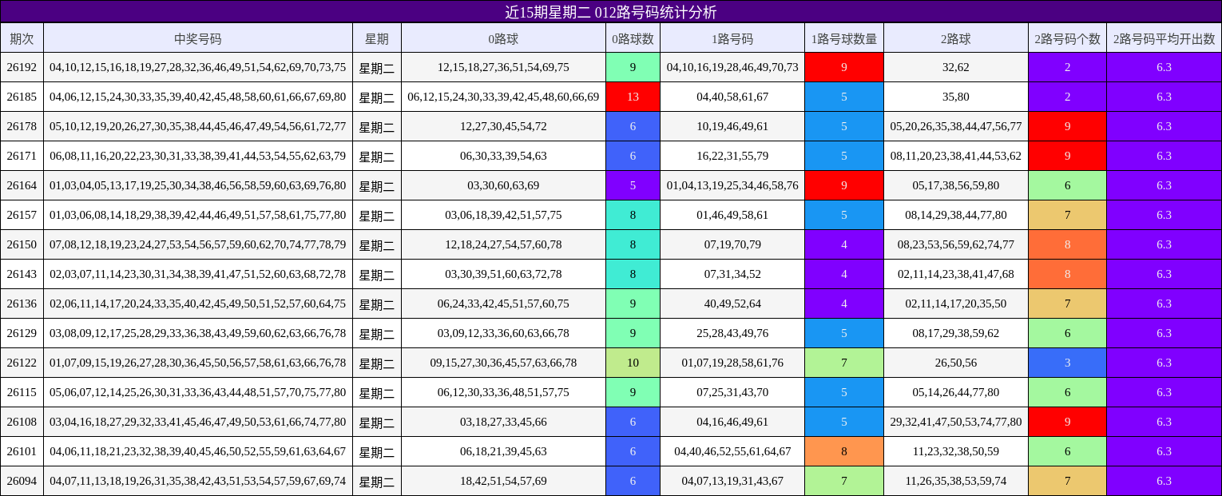Select the 1路号球数量 column header
1222x496 pixels.
844,38
